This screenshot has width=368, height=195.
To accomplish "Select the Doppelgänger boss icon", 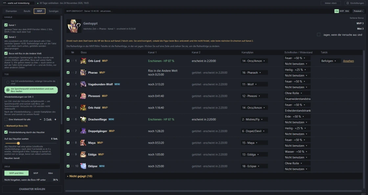I will tap(83, 131).
